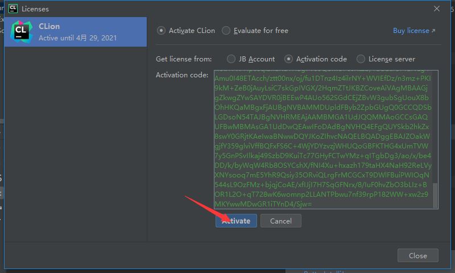455x273 pixels.
Task: Close the Licenses dialog with X
Action: click(x=437, y=9)
